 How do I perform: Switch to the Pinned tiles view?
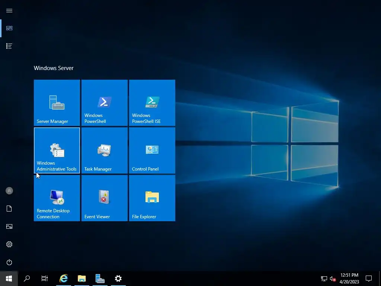point(9,28)
